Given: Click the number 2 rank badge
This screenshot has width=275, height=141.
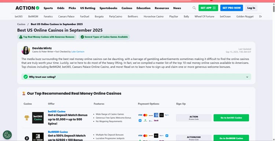Looking at the screenshot, I should 27,138.
